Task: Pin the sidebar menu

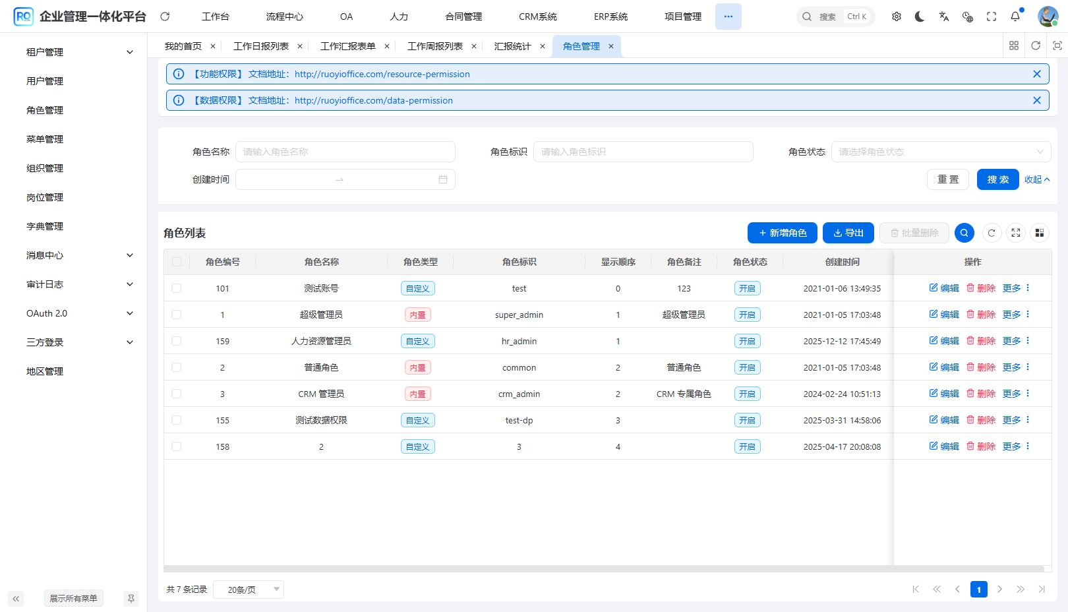Action: pyautogui.click(x=131, y=598)
